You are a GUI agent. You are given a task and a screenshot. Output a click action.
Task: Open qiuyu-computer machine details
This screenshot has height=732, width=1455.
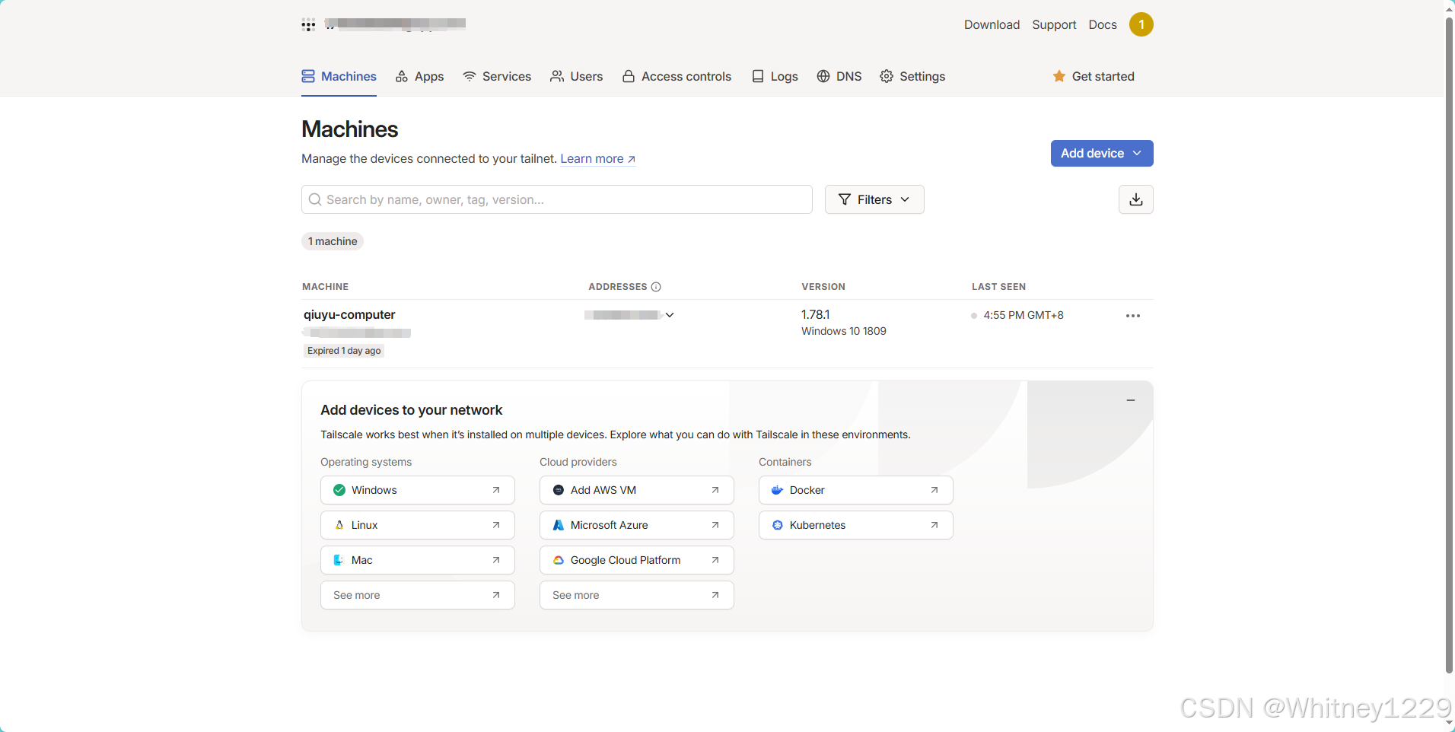coord(349,314)
